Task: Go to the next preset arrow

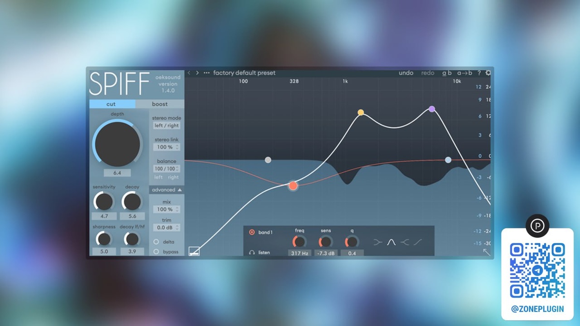Action: click(197, 73)
